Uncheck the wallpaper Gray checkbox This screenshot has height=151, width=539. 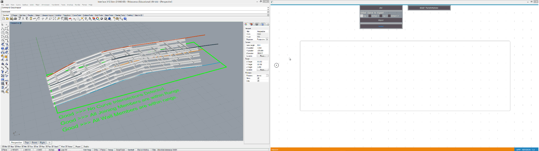pyautogui.click(x=258, y=81)
